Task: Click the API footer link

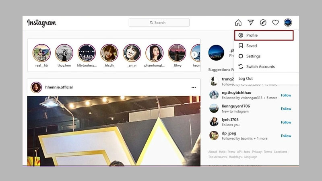Action: [x=239, y=152]
